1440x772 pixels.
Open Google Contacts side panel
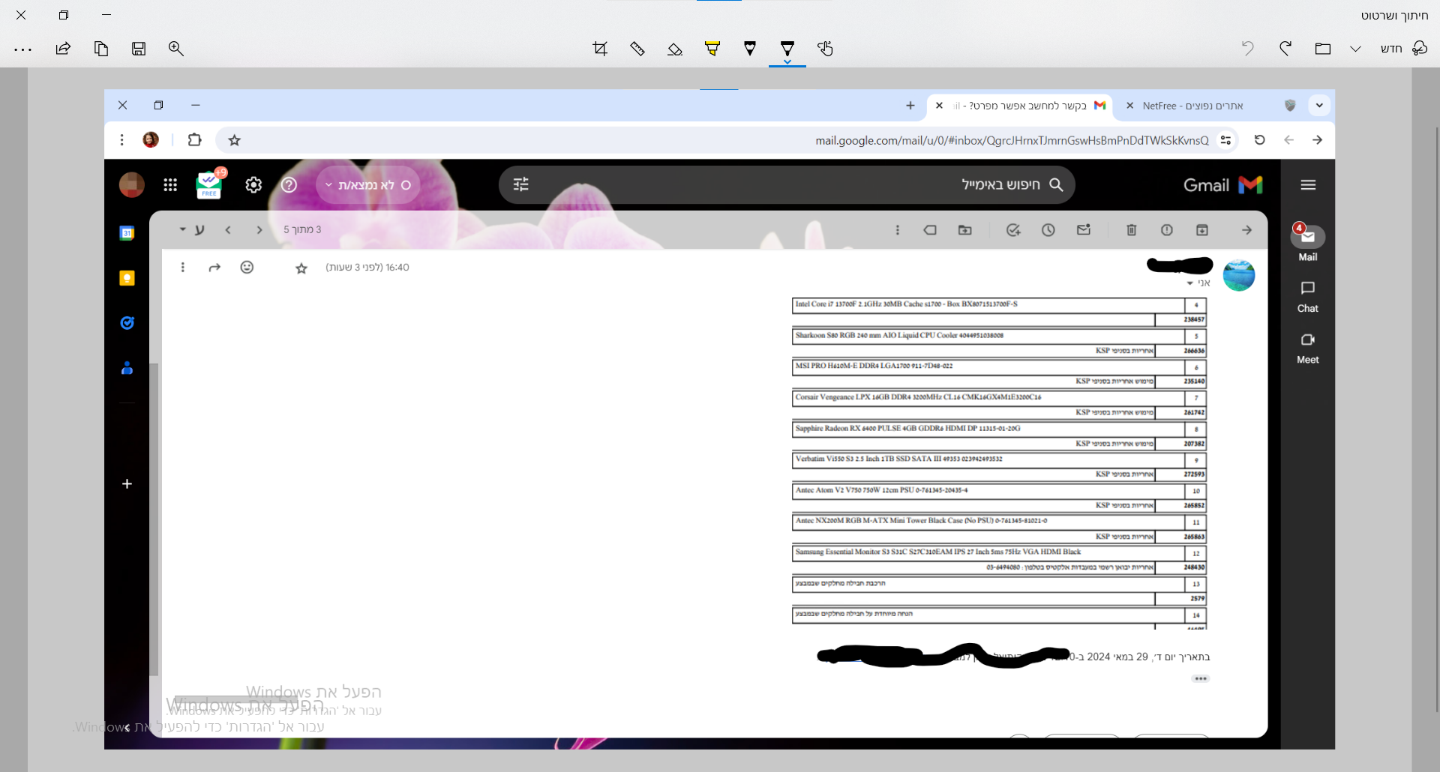click(127, 368)
